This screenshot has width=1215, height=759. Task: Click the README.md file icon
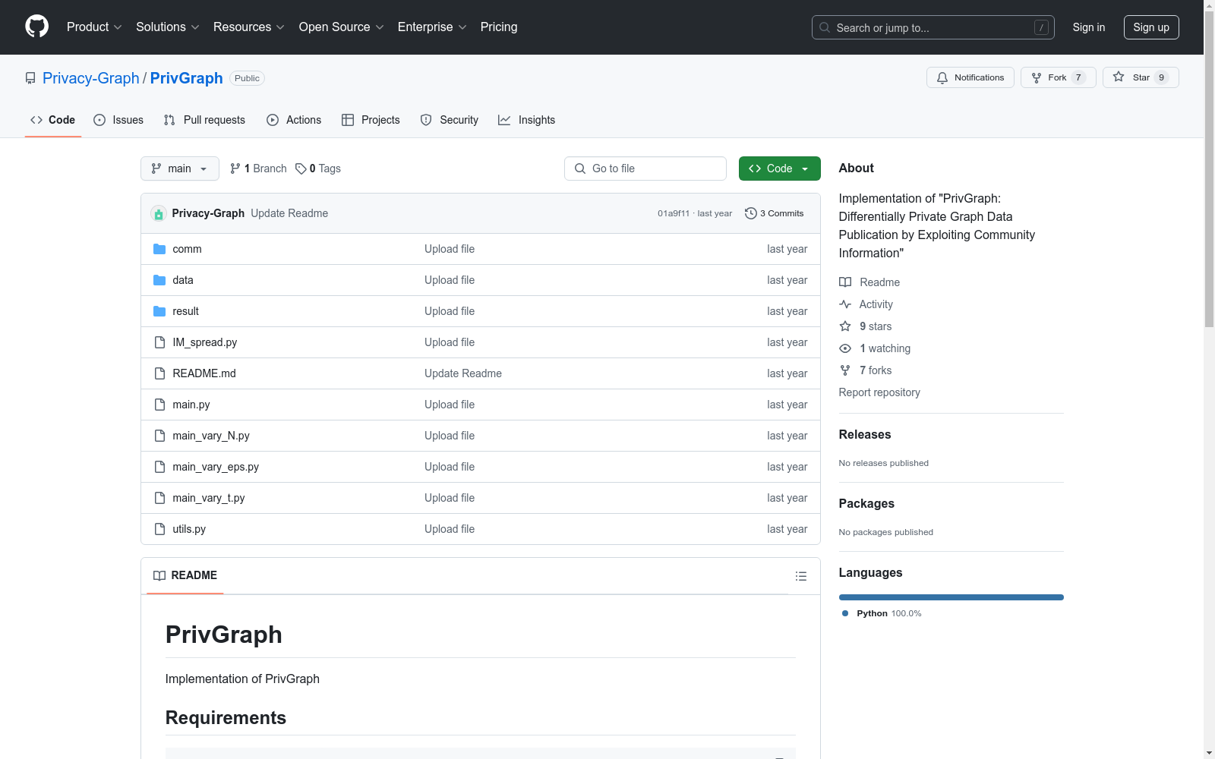pyautogui.click(x=159, y=373)
